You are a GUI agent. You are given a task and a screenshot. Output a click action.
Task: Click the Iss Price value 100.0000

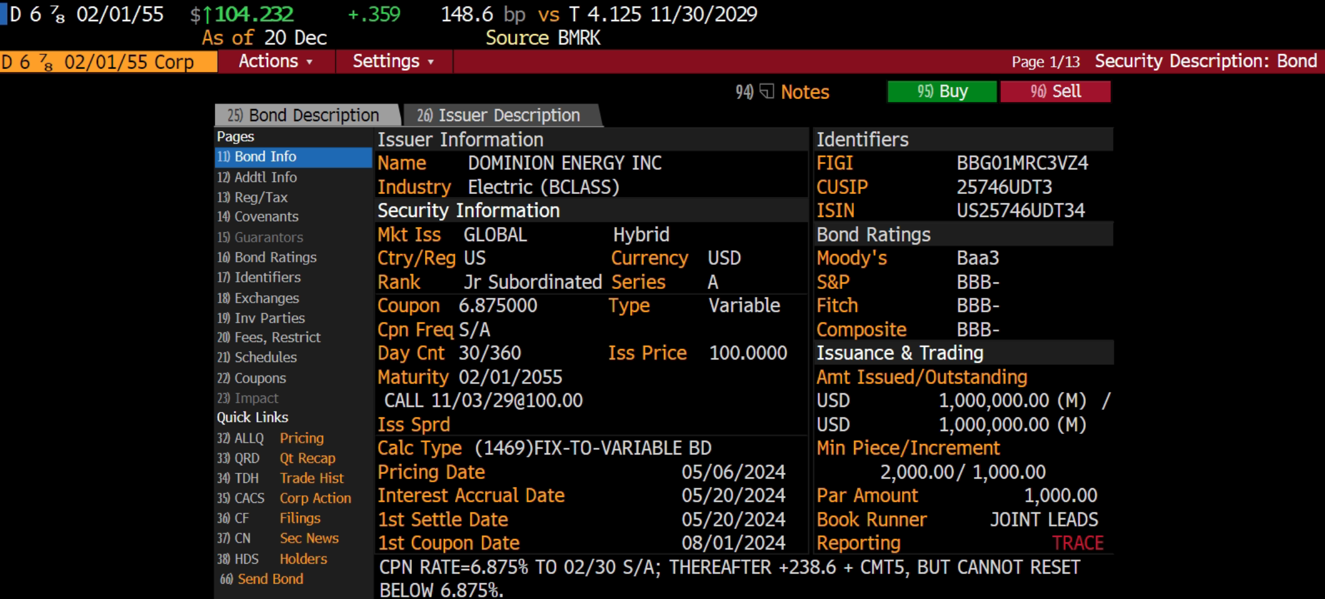748,353
